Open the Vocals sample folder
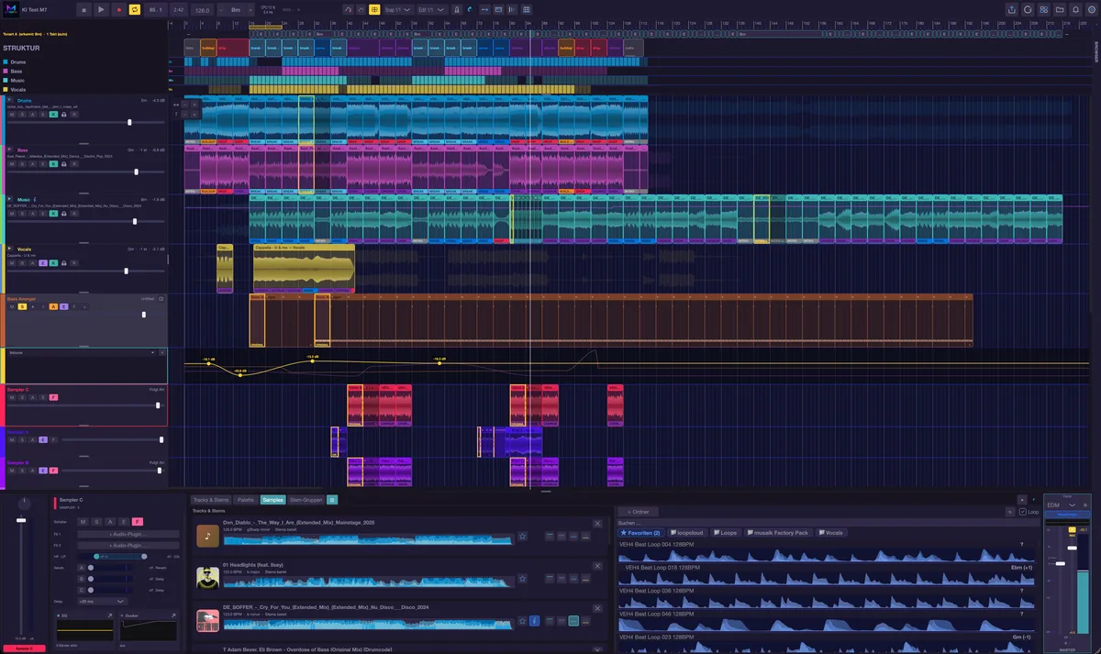1101x654 pixels. [x=830, y=532]
